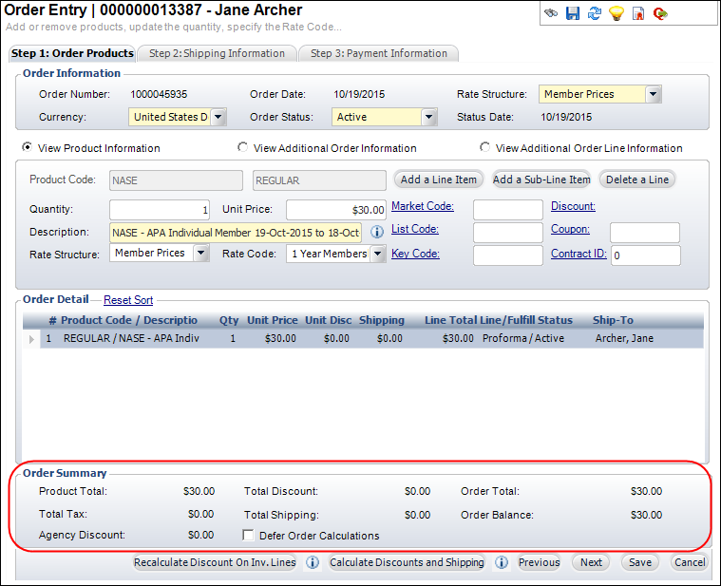Click the certificate document icon
The height and width of the screenshot is (586, 721).
pos(638,13)
